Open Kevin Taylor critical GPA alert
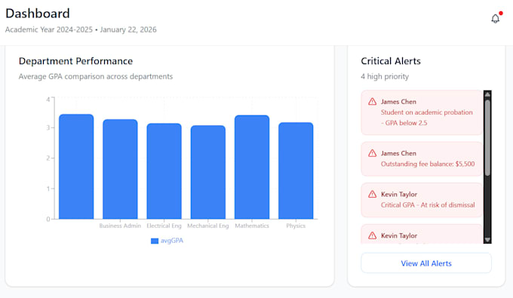Viewport: 513px width, 298px height. [422, 200]
